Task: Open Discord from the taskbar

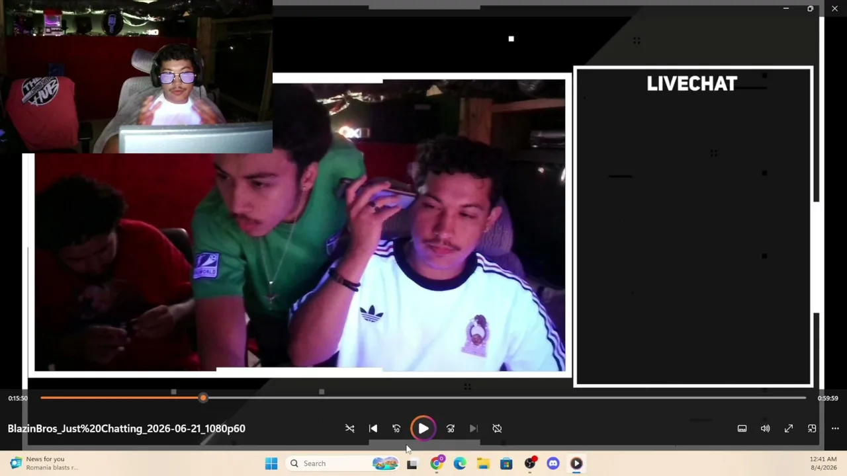Action: (553, 463)
